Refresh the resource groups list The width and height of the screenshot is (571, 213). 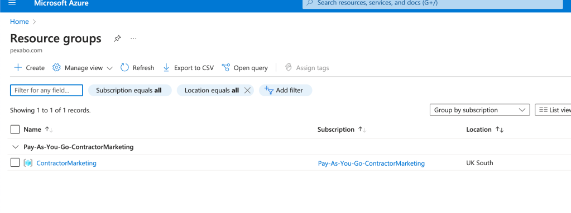(137, 68)
